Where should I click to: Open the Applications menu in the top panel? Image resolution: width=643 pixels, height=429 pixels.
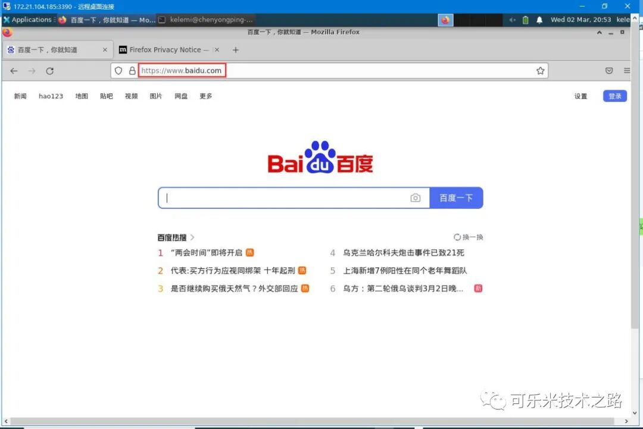click(28, 19)
